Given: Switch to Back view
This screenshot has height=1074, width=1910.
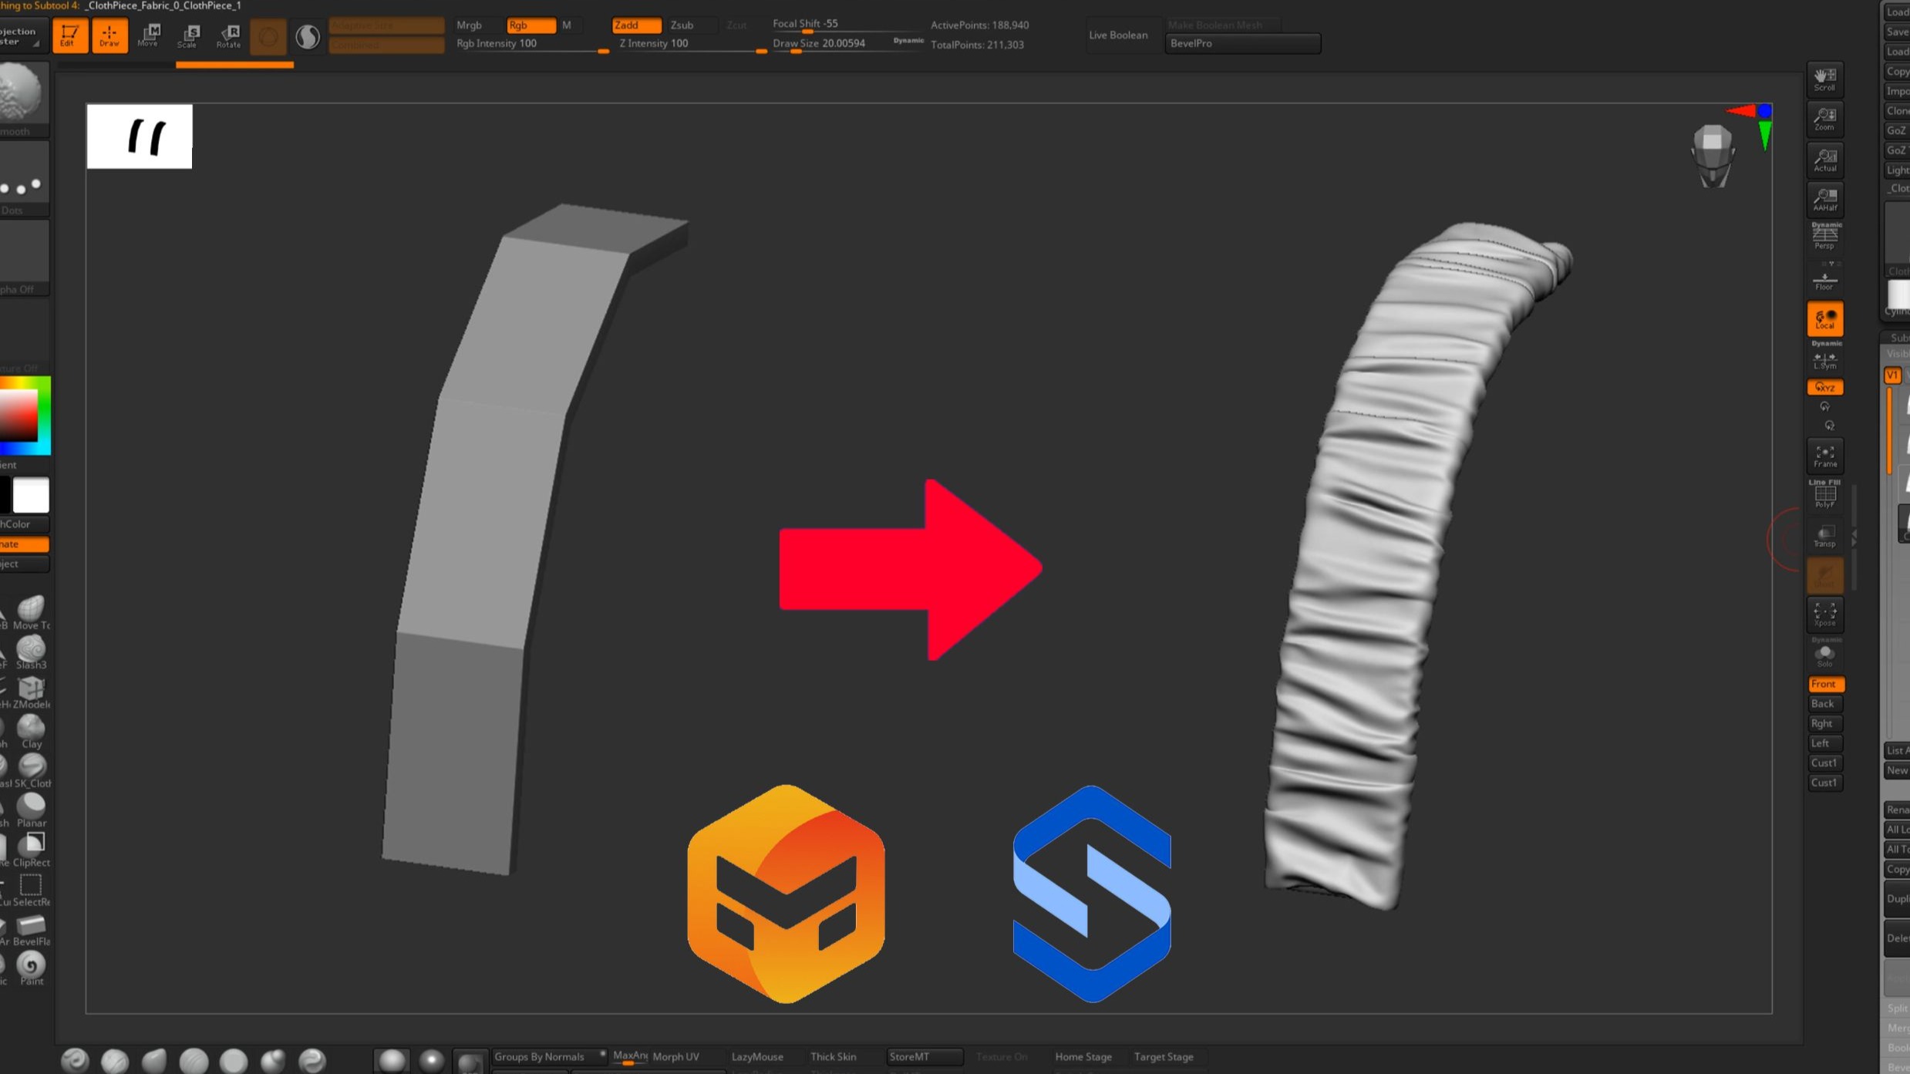Looking at the screenshot, I should coord(1824,703).
